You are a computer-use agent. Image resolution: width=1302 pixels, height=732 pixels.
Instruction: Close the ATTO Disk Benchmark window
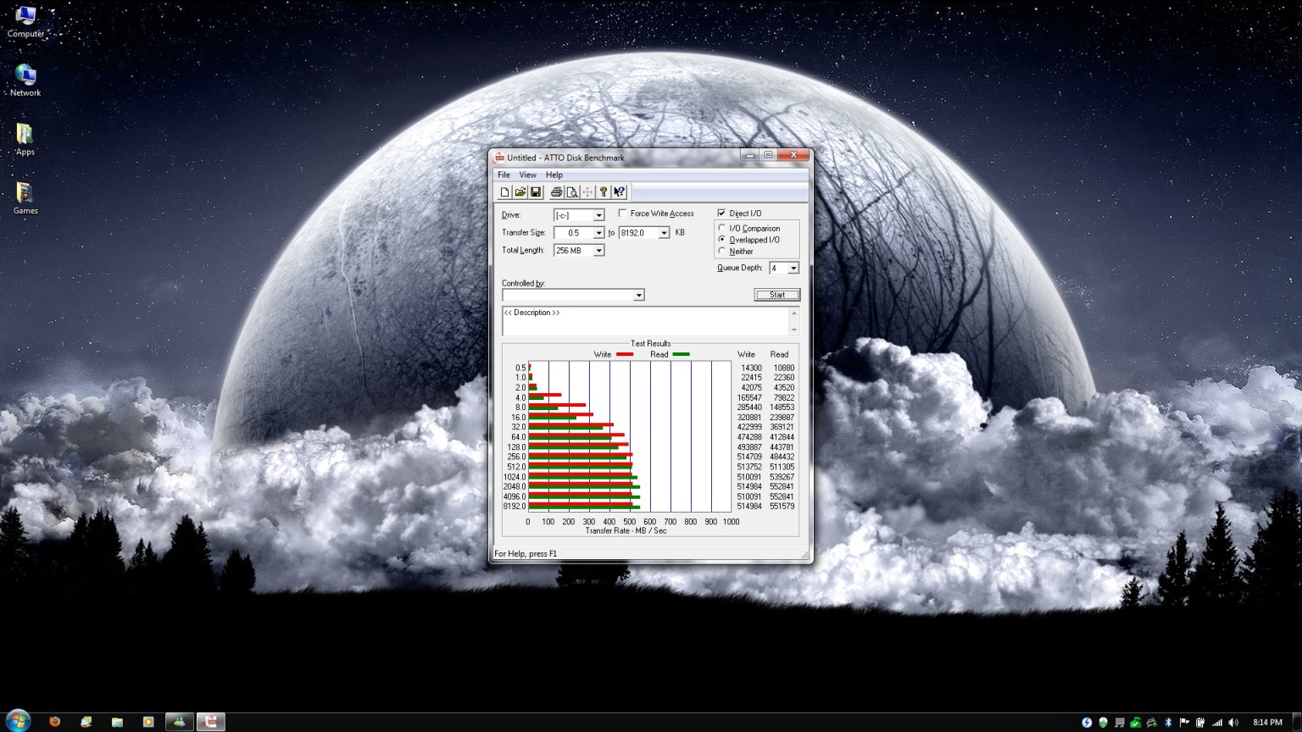point(793,155)
